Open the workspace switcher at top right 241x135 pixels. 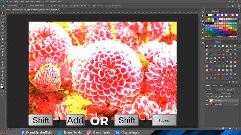(233, 6)
